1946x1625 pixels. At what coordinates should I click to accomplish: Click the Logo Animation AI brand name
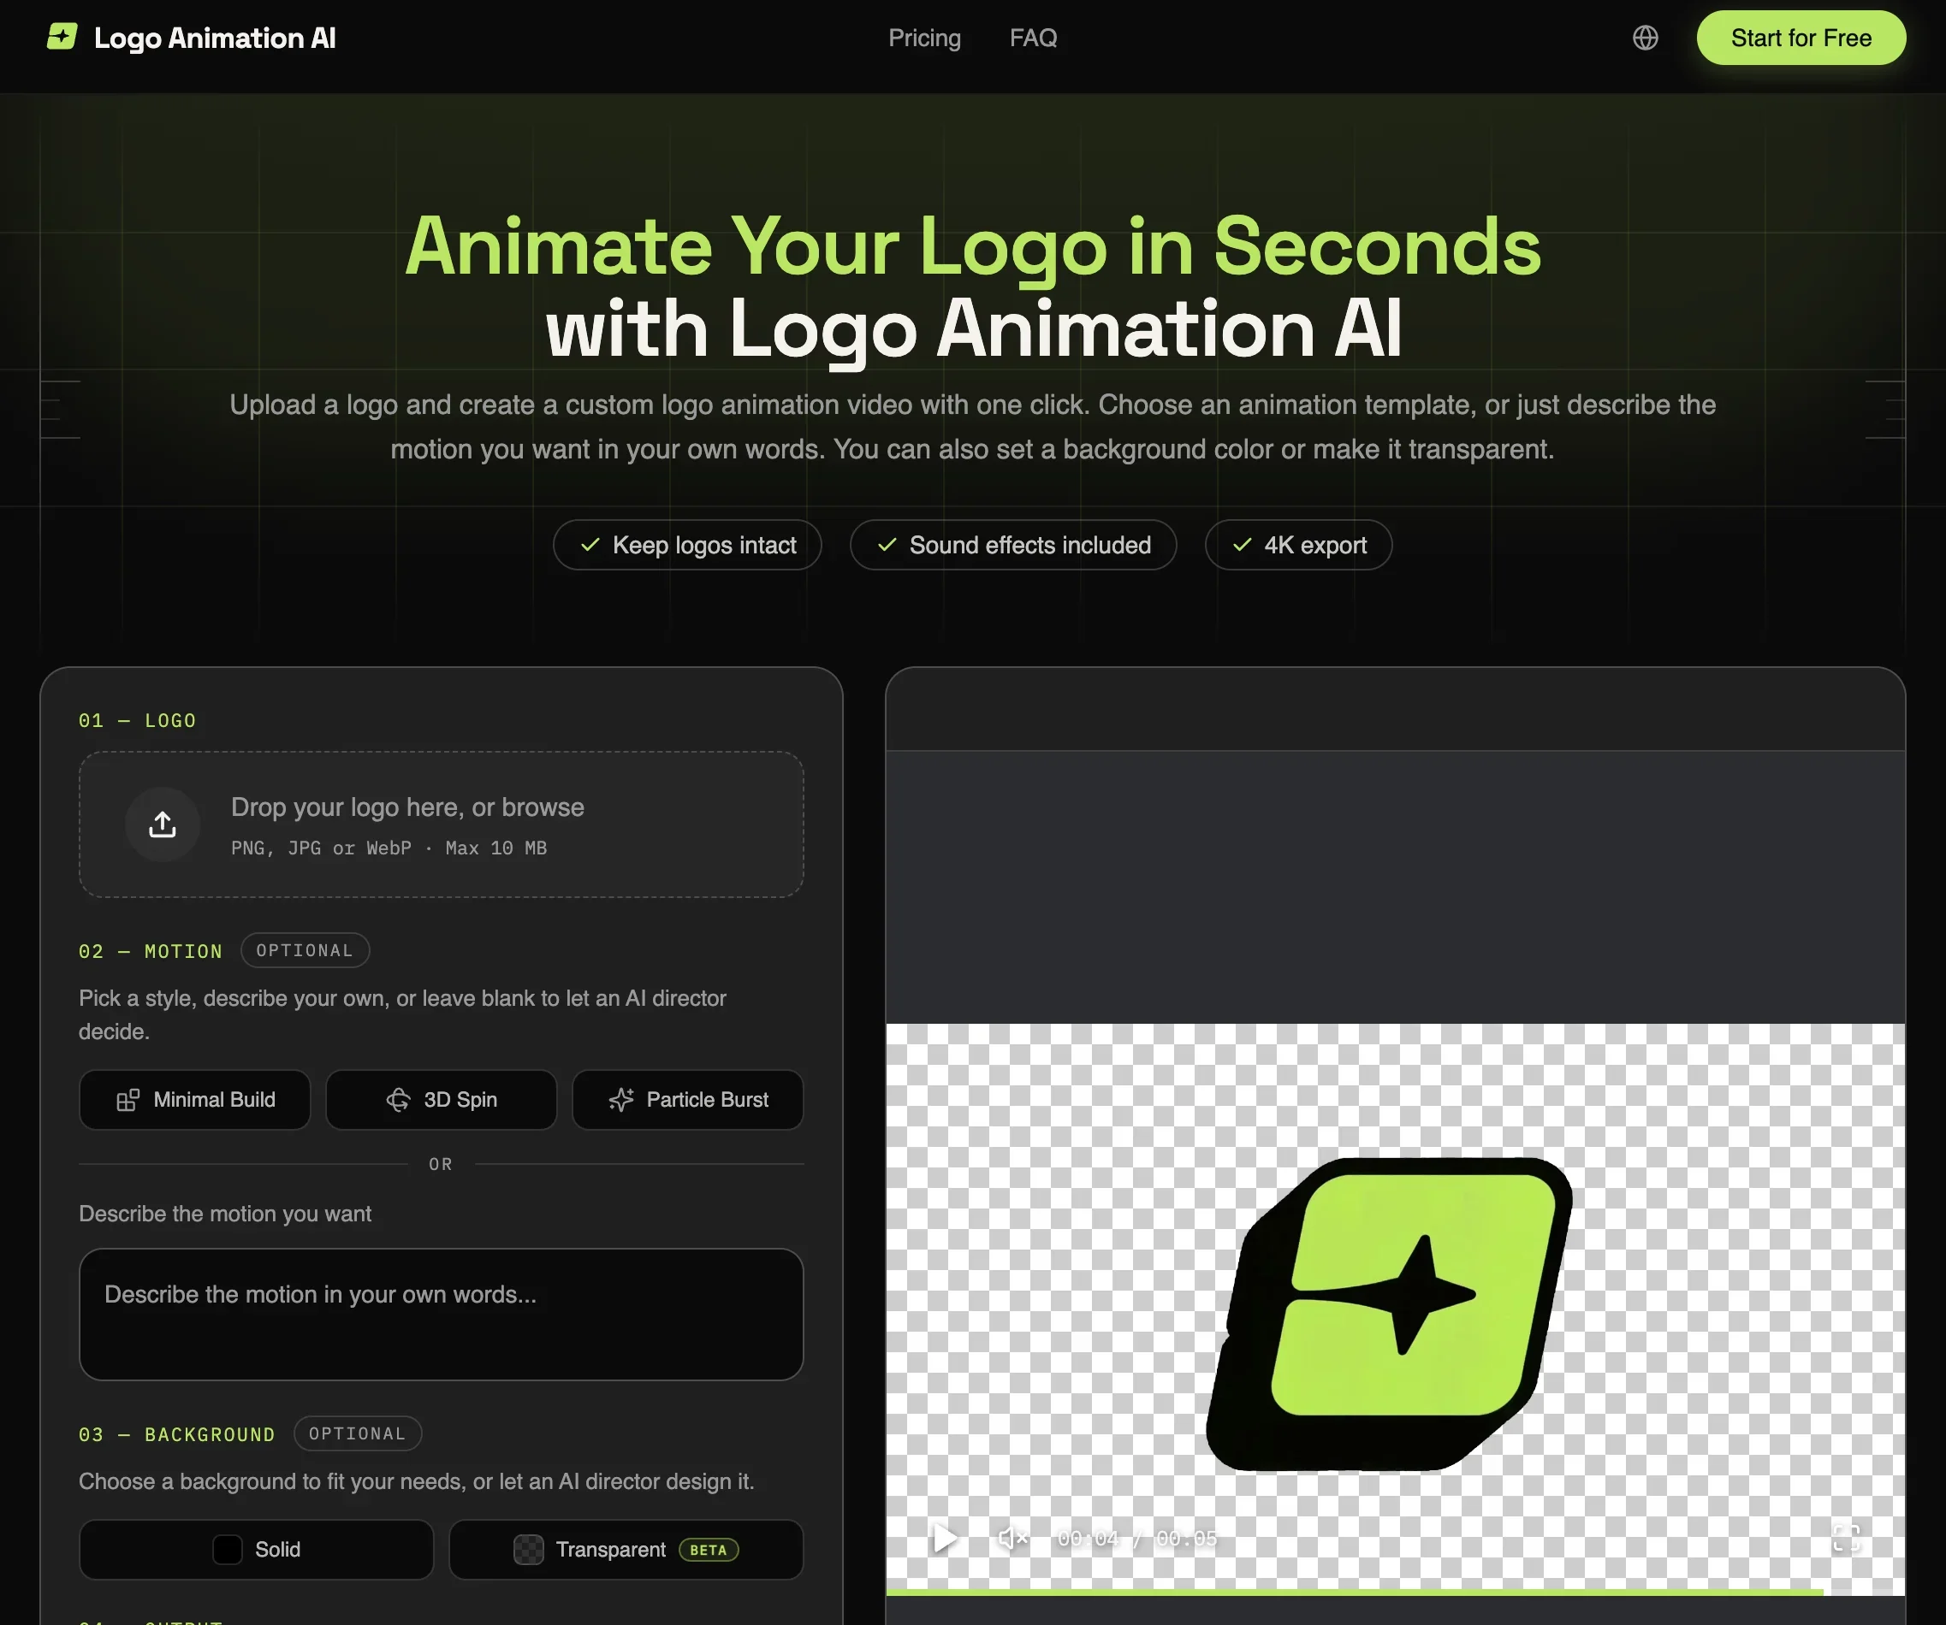coord(215,38)
